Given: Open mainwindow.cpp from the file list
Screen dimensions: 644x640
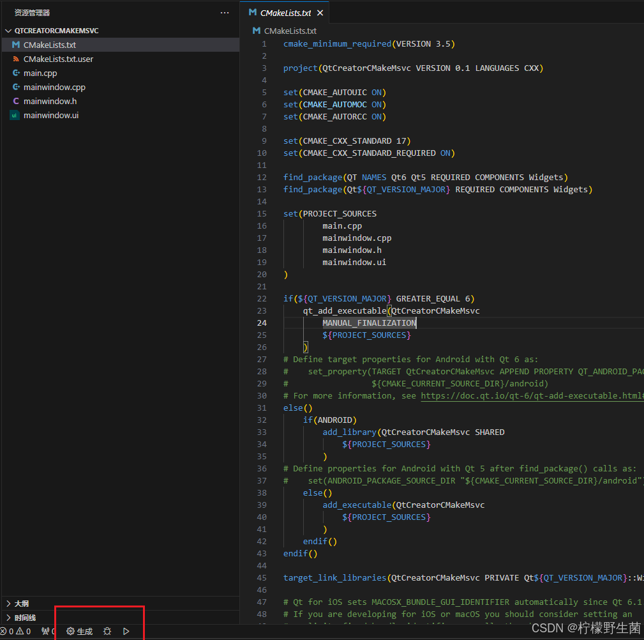Looking at the screenshot, I should (54, 88).
